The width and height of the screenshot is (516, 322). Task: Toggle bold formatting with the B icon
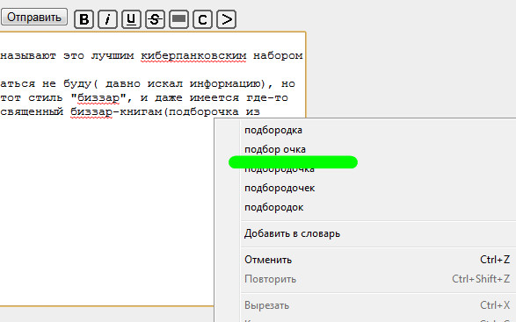84,19
